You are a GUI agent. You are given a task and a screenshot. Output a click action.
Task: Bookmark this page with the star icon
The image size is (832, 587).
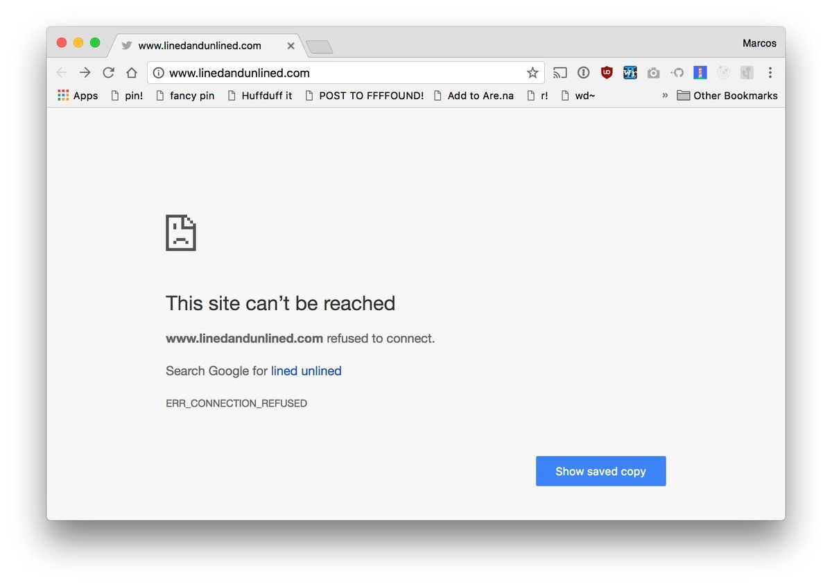[x=532, y=73]
